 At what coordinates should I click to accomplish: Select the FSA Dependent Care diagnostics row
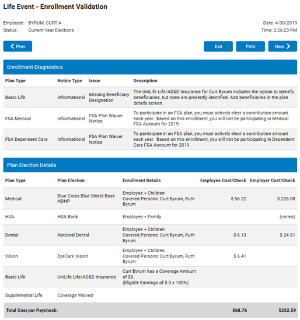tap(150, 140)
